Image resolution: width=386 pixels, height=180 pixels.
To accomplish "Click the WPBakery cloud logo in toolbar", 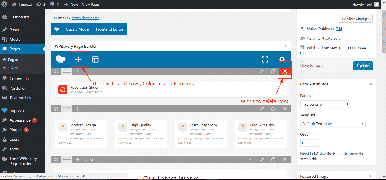I will 60,59.
